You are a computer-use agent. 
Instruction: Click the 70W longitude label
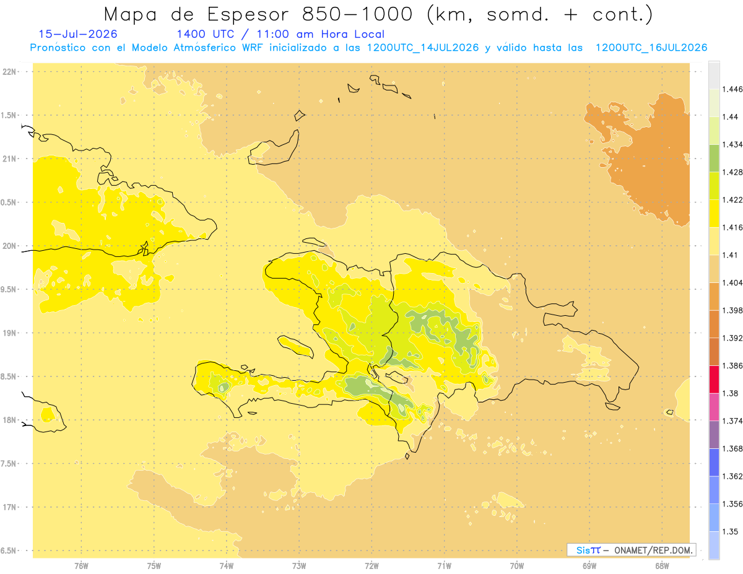(517, 565)
